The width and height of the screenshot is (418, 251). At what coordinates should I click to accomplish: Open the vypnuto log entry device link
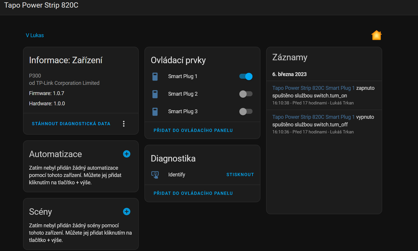[x=313, y=117]
